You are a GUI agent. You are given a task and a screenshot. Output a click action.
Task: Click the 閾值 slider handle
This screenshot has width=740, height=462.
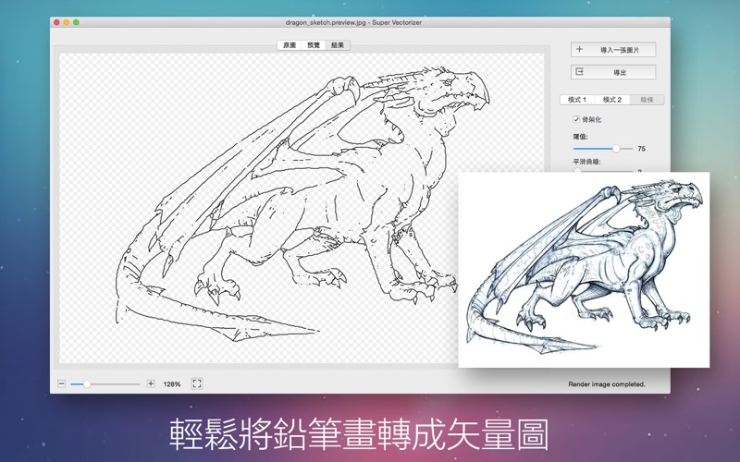pos(616,149)
